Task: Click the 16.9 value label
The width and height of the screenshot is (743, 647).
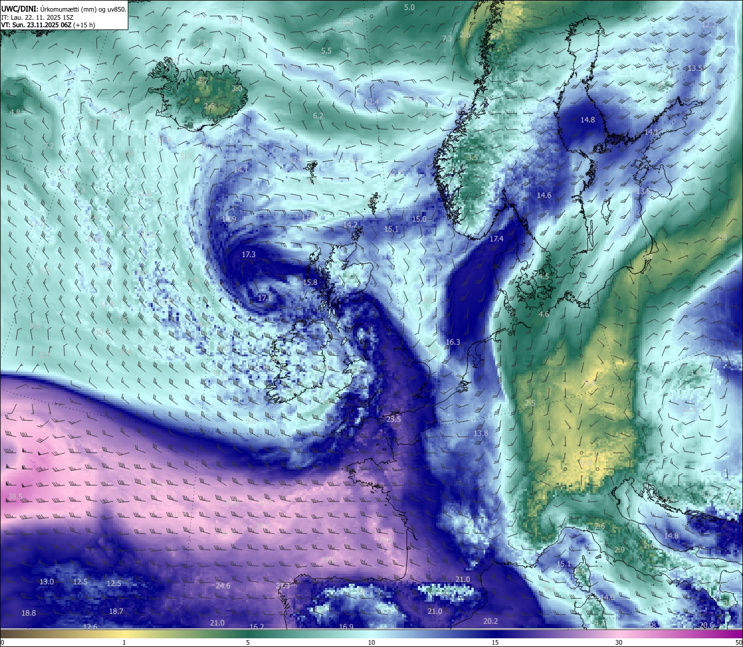Action: (x=346, y=627)
